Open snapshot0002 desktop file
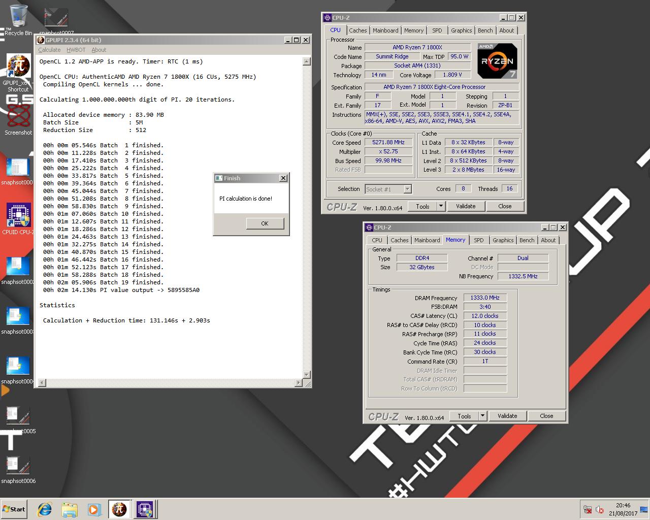This screenshot has width=650, height=520. 18,270
